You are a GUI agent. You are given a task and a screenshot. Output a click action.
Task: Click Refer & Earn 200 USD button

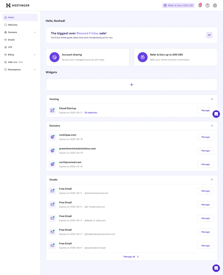[x=178, y=5]
